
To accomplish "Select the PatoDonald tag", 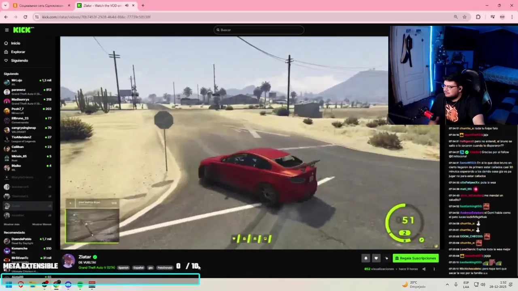I will coord(165,268).
